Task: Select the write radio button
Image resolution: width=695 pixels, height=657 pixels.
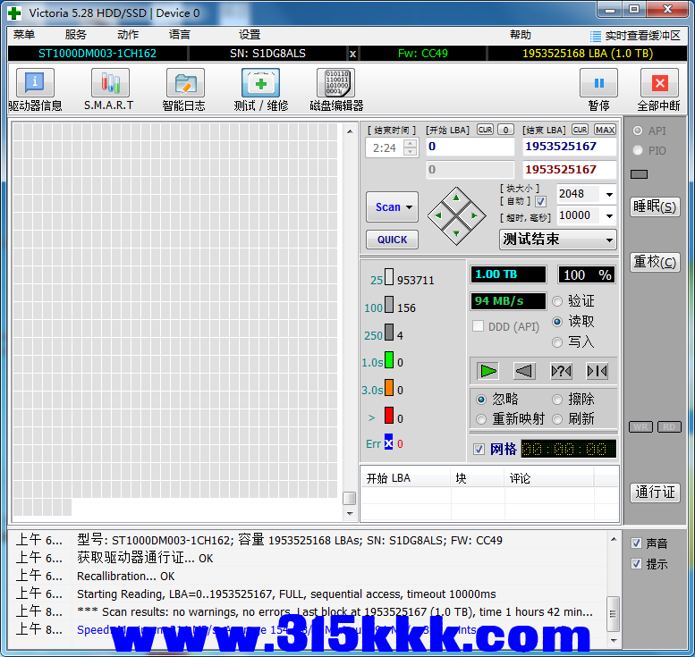Action: (557, 342)
